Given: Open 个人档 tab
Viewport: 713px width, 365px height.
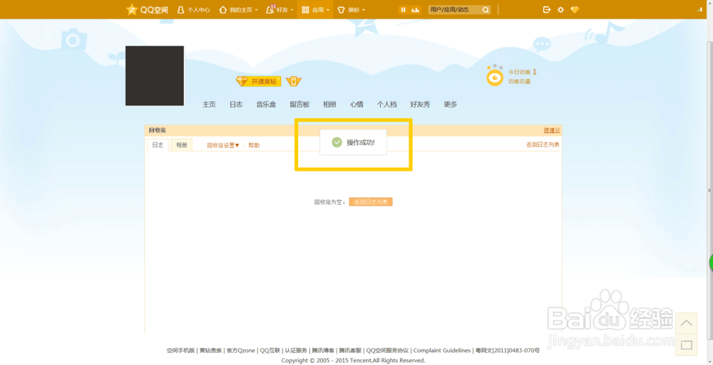Looking at the screenshot, I should (386, 105).
